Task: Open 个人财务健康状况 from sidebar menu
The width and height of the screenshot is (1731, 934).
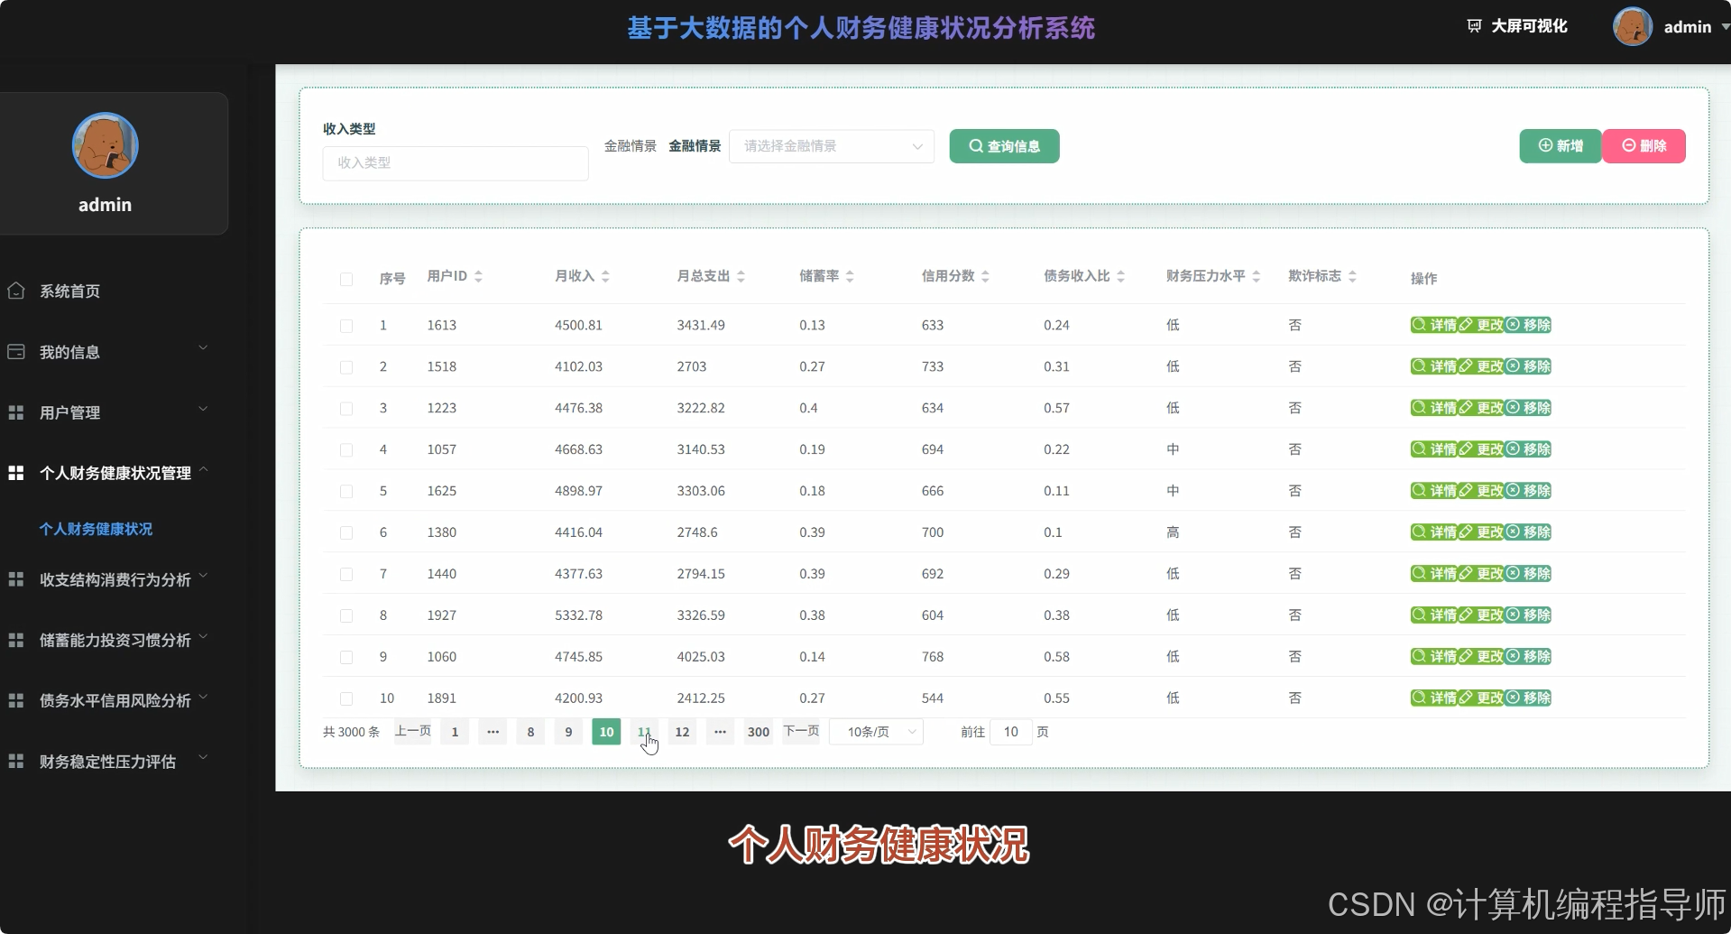Action: (x=96, y=529)
